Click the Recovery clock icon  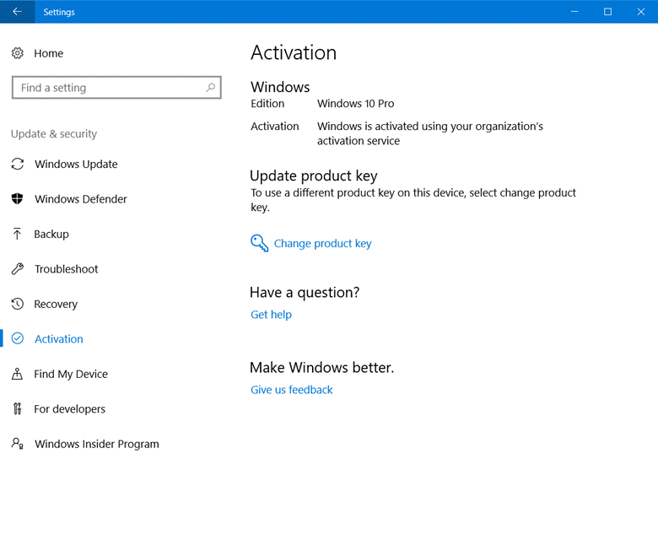pyautogui.click(x=17, y=304)
